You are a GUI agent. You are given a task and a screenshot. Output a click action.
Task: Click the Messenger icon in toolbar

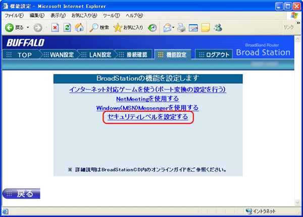(x=218, y=27)
